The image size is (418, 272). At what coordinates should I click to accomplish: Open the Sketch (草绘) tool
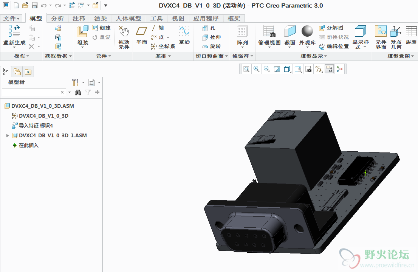(x=184, y=35)
